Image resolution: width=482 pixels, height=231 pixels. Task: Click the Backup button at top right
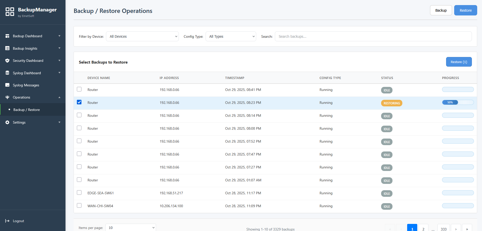[x=441, y=10]
